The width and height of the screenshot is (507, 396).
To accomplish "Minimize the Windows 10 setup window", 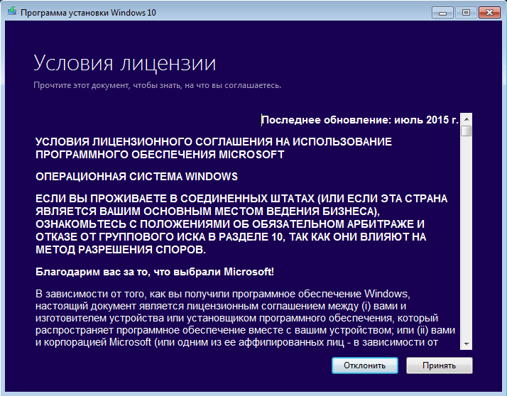I will pos(442,13).
